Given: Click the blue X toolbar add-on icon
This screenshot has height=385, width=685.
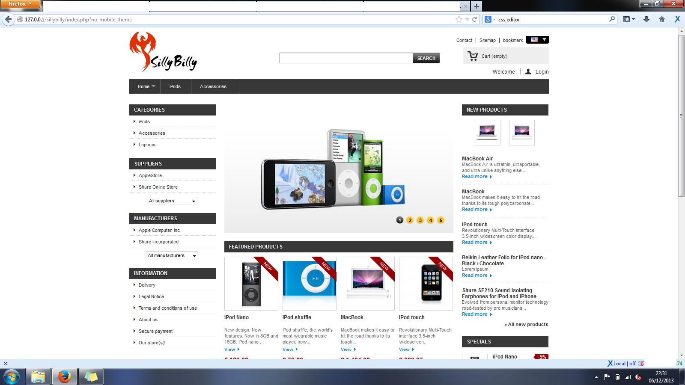Looking at the screenshot, I should pos(677,19).
